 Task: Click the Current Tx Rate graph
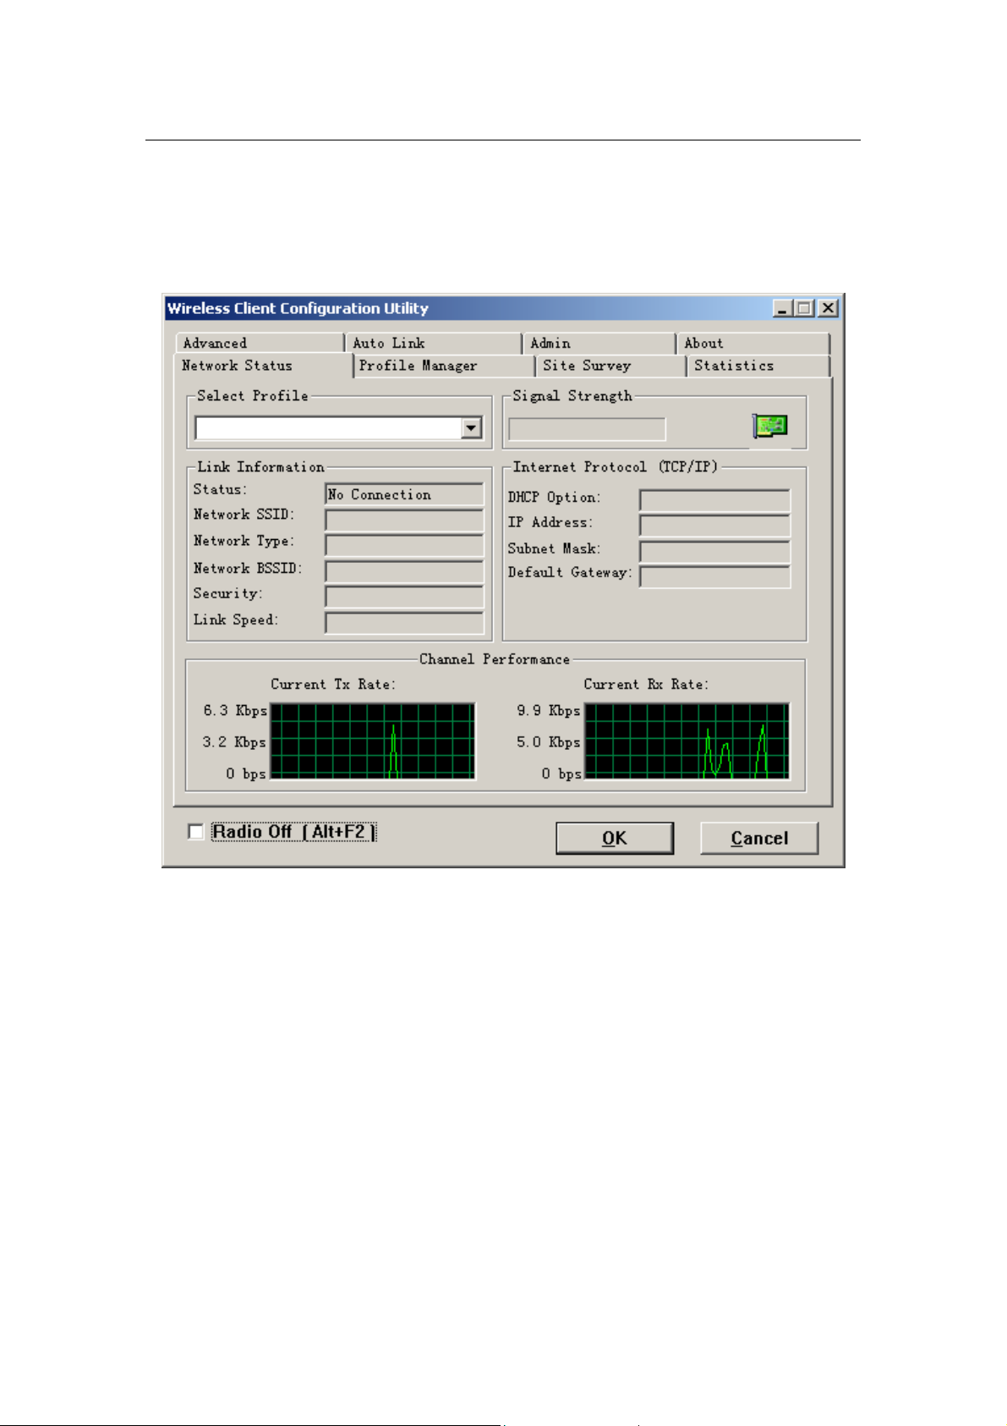click(373, 741)
